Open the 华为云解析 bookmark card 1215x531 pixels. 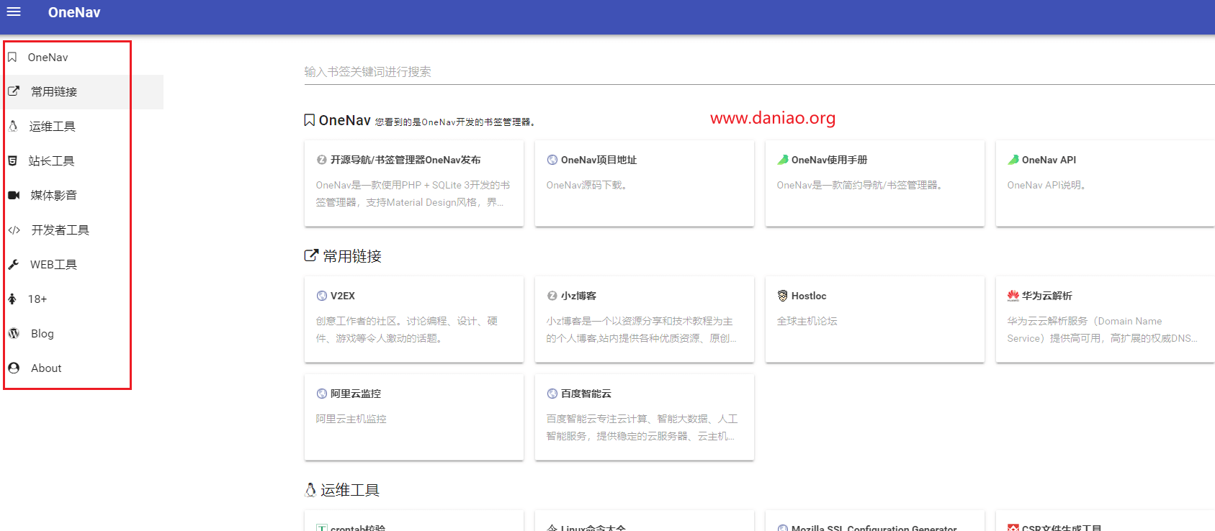point(1106,319)
